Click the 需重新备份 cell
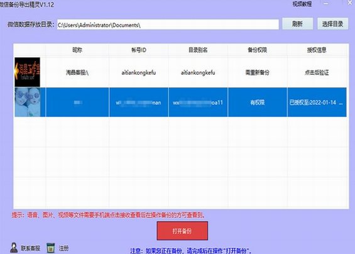The width and height of the screenshot is (355, 254). click(x=258, y=72)
